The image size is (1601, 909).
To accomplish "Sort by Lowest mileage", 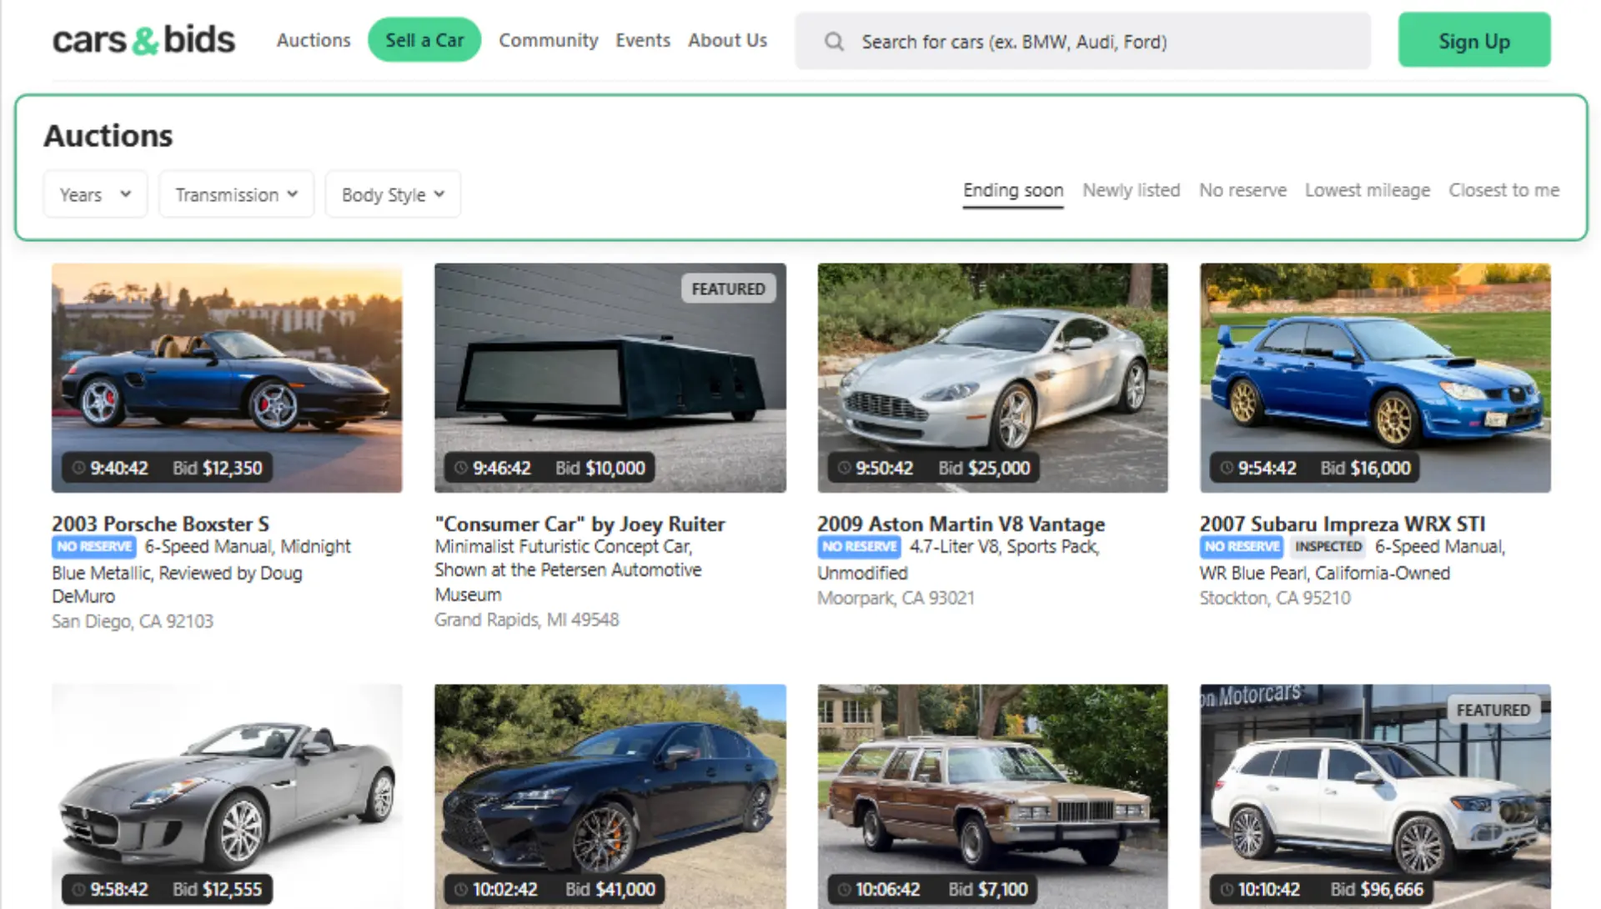I will pyautogui.click(x=1368, y=190).
